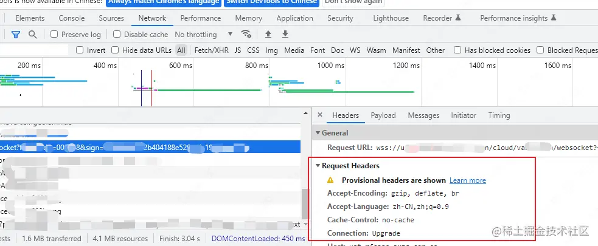Open the Timing detail tab

(499, 115)
